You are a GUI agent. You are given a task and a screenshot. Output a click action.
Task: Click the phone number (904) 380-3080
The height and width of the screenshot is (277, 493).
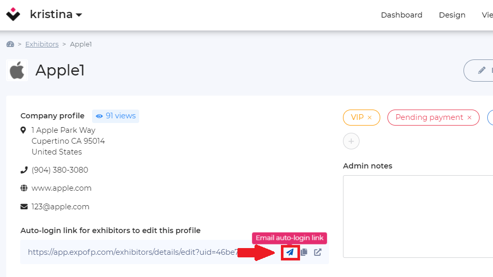click(x=59, y=170)
